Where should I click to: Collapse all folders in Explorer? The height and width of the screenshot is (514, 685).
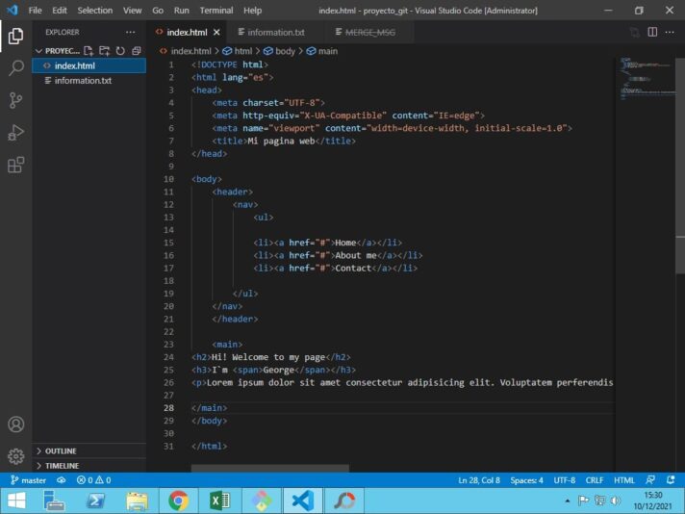tap(136, 50)
